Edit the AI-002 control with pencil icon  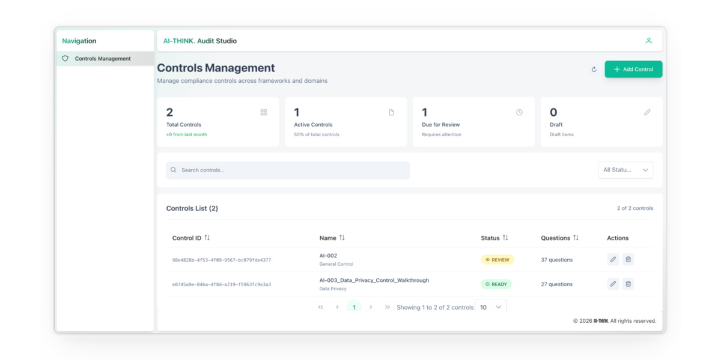click(613, 260)
